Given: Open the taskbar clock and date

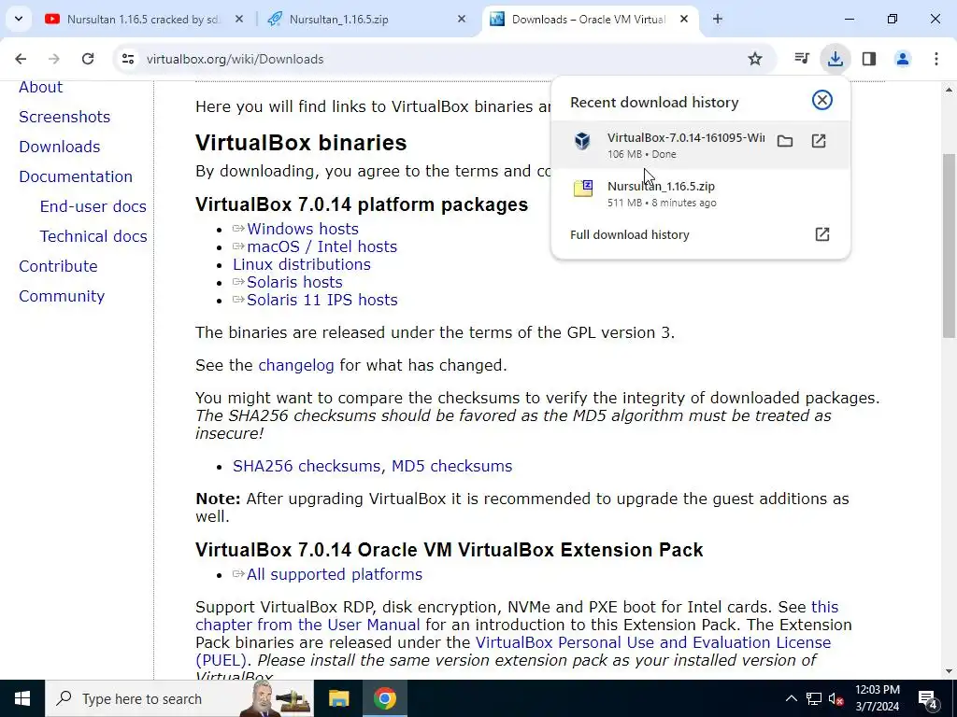Looking at the screenshot, I should click(x=877, y=698).
